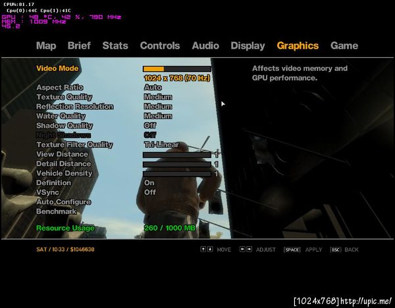Select the greyed-out Night Shadows option

pyautogui.click(x=63, y=135)
